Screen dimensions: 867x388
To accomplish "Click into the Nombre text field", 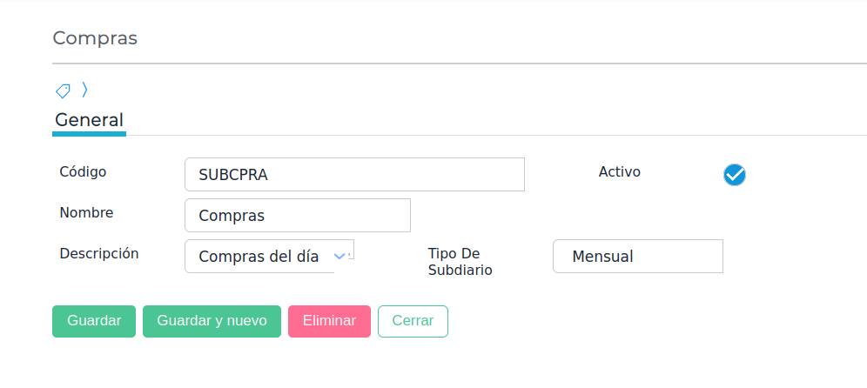I will pyautogui.click(x=297, y=215).
